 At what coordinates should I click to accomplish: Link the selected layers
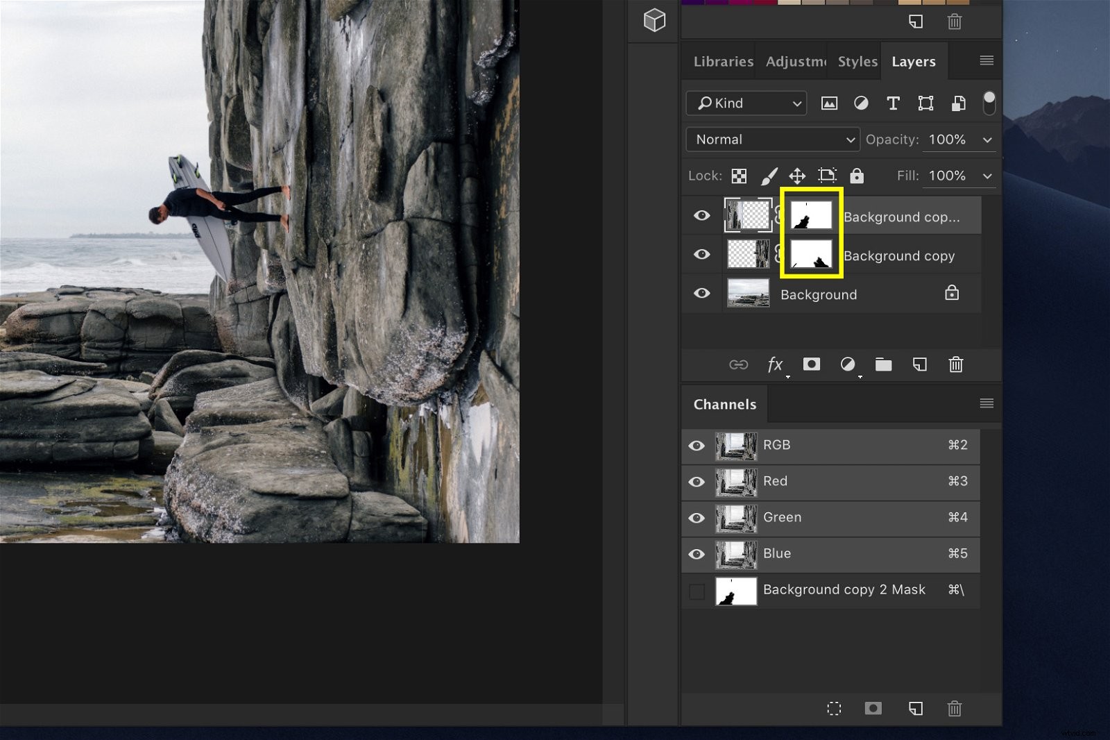pyautogui.click(x=739, y=364)
